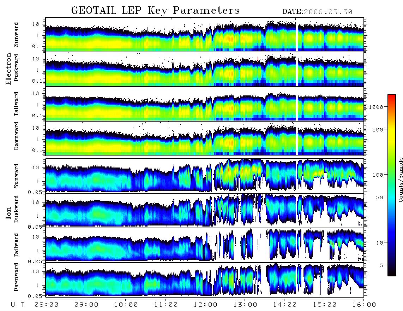Click the "16:00" time tick label

click(364, 305)
